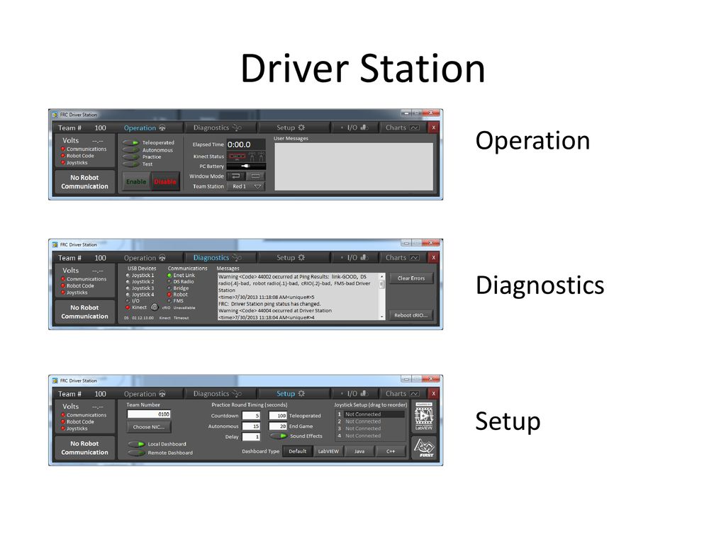
Task: Click red Joysticks status light in Setup window
Action: [x=63, y=429]
